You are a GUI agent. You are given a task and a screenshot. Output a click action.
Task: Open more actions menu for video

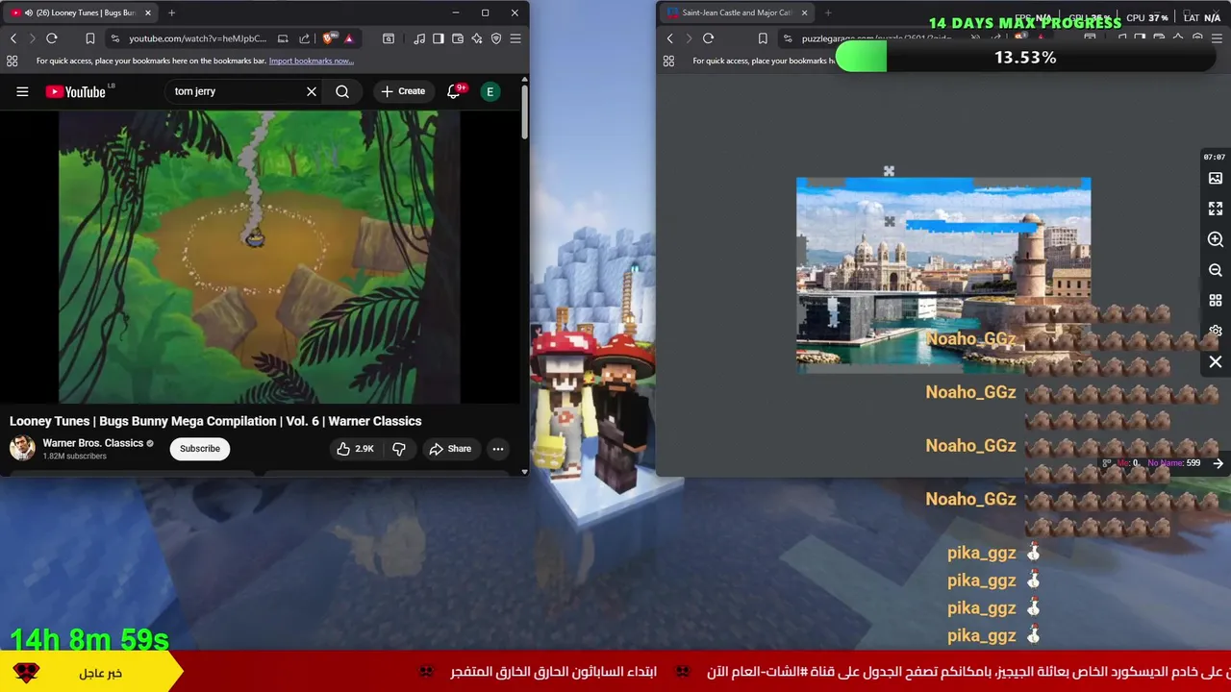click(498, 449)
